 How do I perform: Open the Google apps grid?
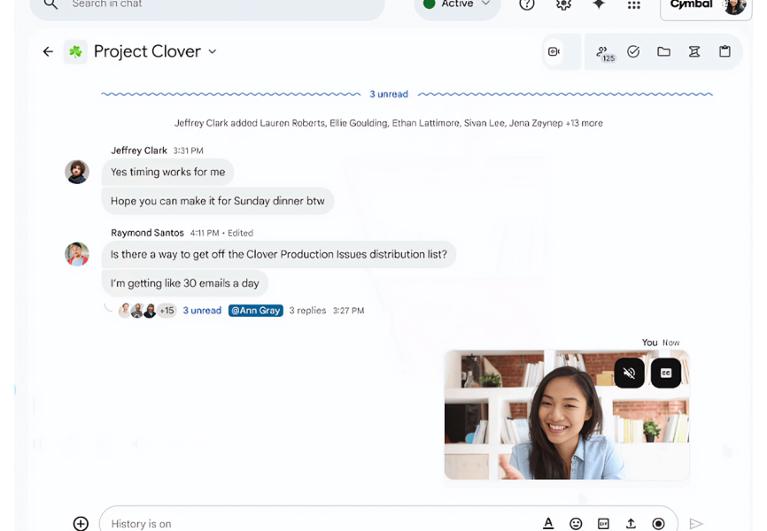click(634, 5)
